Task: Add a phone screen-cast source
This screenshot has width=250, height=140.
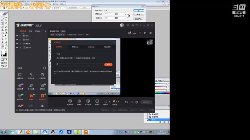Action: pyautogui.click(x=88, y=102)
